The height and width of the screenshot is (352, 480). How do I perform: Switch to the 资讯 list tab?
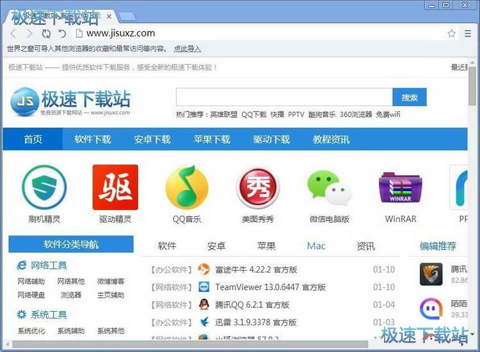click(x=365, y=246)
